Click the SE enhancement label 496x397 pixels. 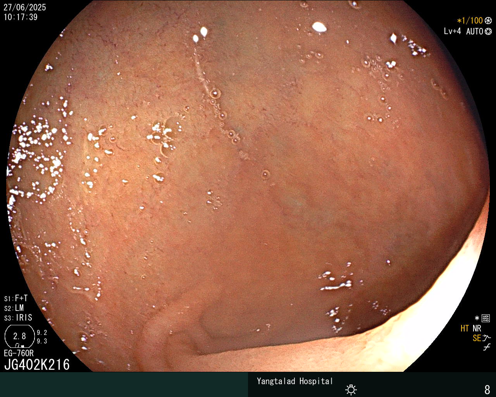pos(477,338)
